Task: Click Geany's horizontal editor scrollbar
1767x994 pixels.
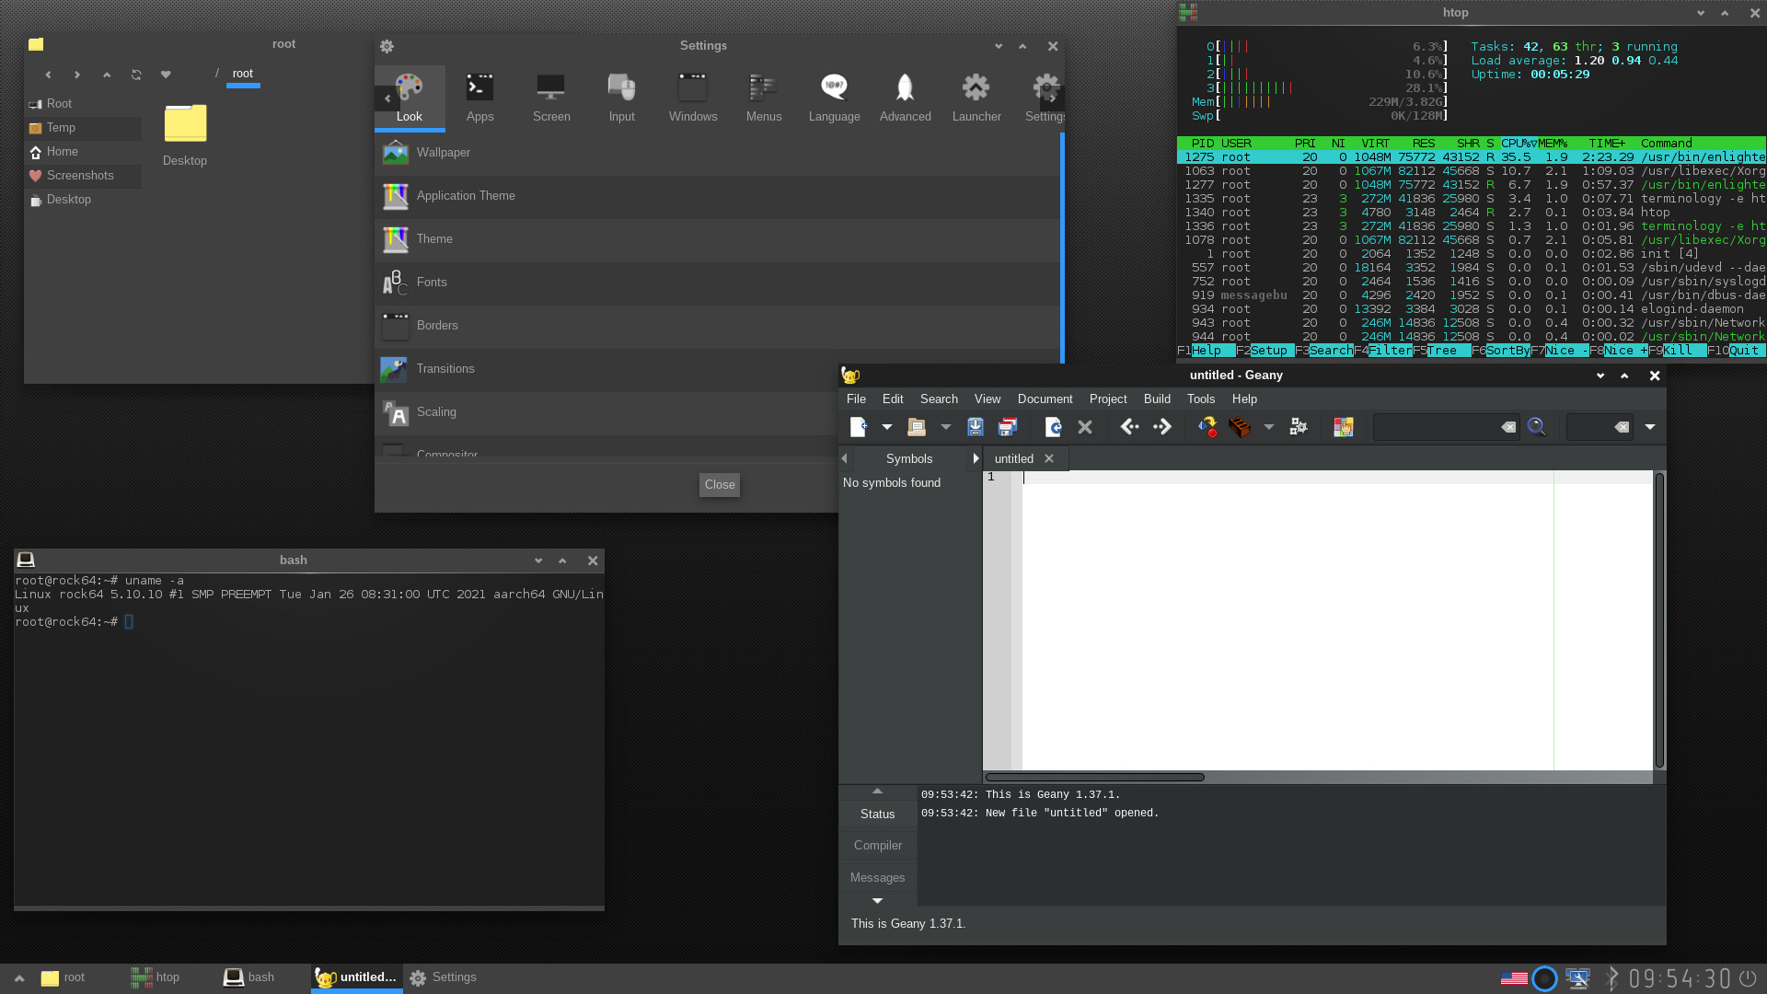Action: 1095,778
